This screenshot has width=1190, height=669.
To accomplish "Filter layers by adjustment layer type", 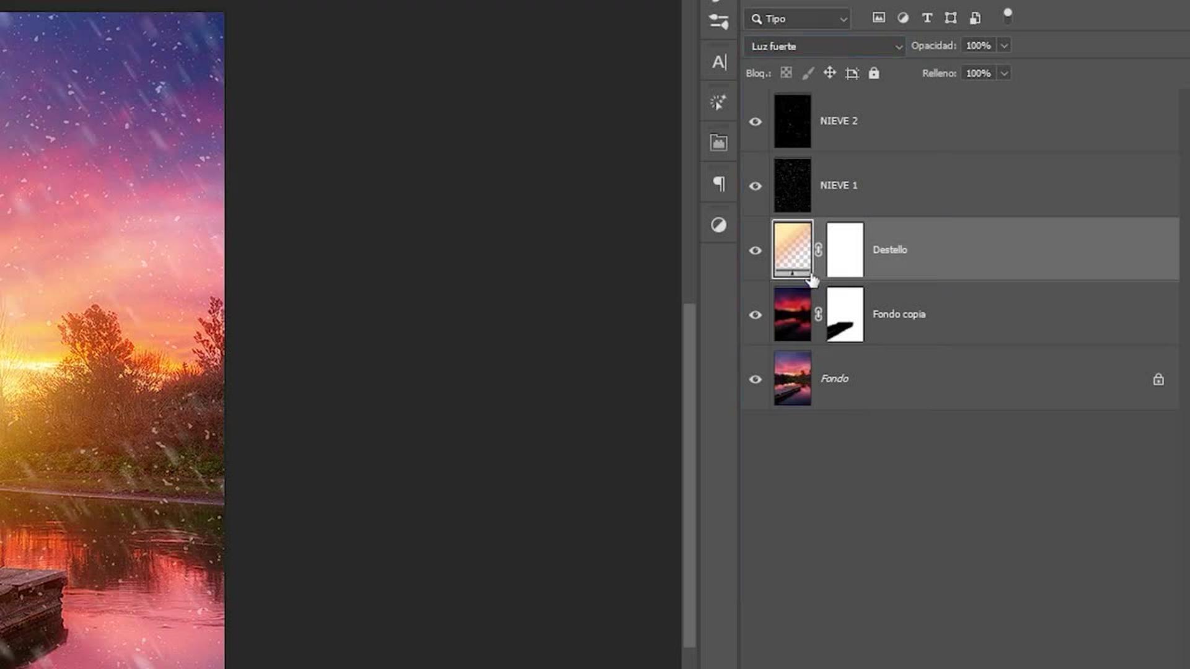I will point(903,18).
